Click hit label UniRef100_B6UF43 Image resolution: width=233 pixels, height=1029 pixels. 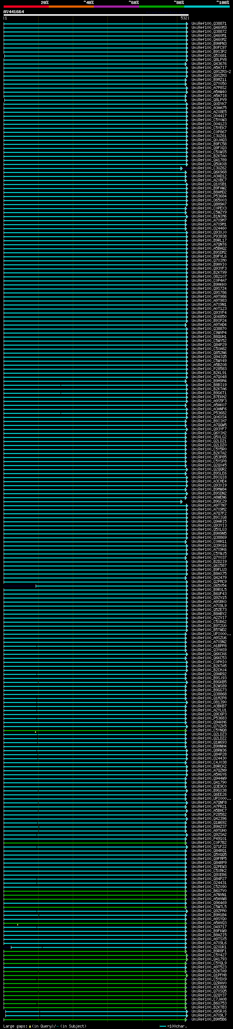coord(209,594)
